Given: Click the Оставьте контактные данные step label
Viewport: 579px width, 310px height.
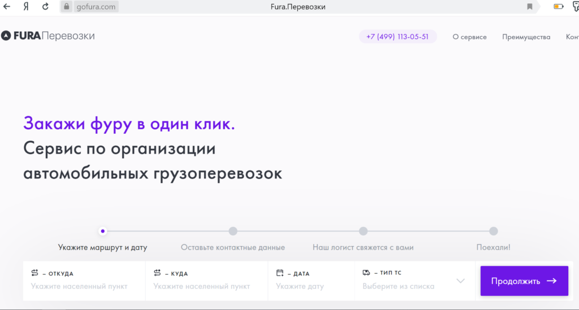Looking at the screenshot, I should (233, 247).
